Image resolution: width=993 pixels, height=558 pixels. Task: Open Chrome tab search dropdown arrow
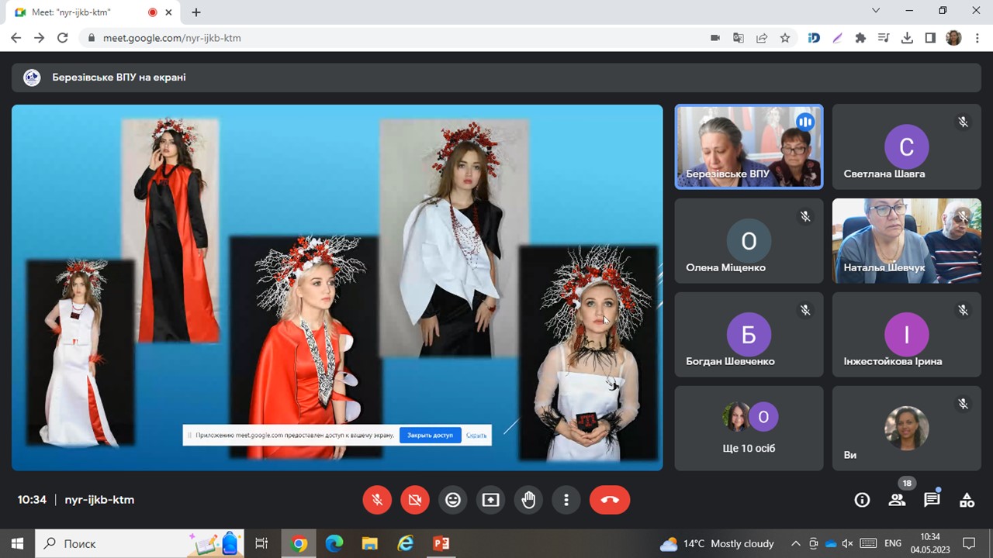click(876, 11)
